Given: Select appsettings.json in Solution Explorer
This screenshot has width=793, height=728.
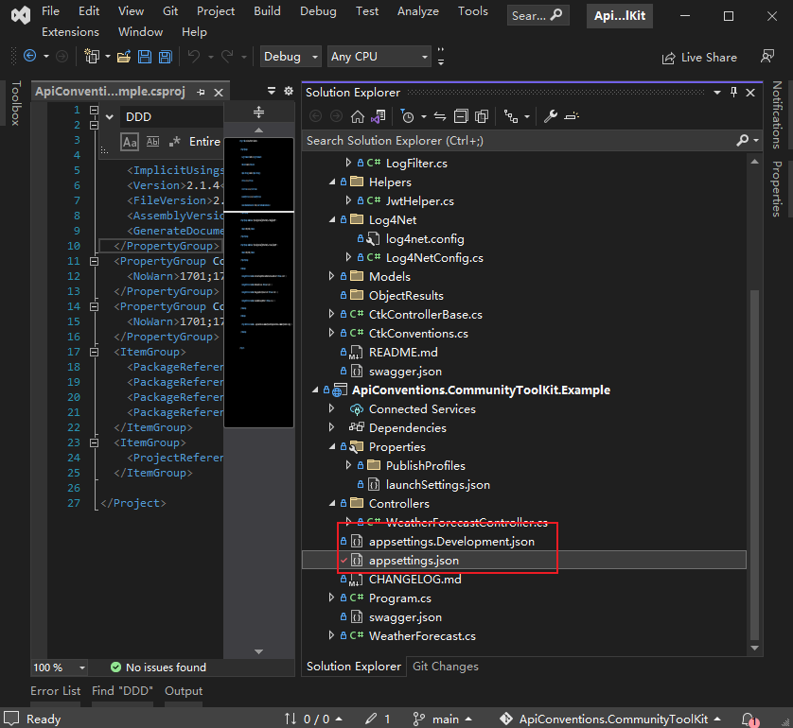Looking at the screenshot, I should pos(415,560).
